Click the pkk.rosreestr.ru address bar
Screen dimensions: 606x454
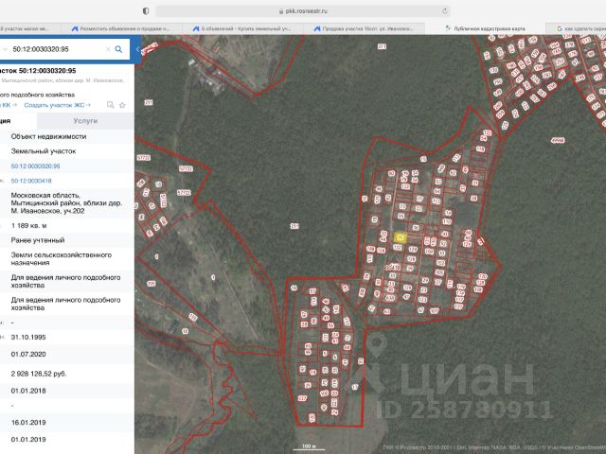[x=303, y=11]
